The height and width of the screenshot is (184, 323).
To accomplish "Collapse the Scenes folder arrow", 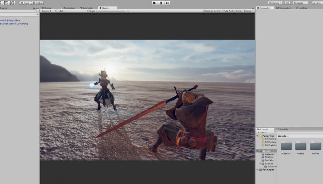I will (x=260, y=164).
